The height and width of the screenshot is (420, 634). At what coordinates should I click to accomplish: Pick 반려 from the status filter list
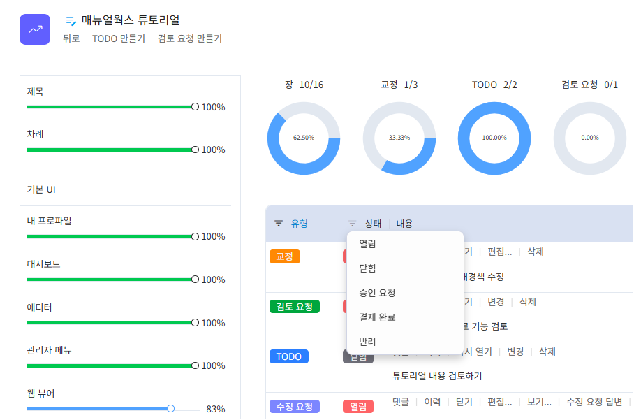(367, 342)
